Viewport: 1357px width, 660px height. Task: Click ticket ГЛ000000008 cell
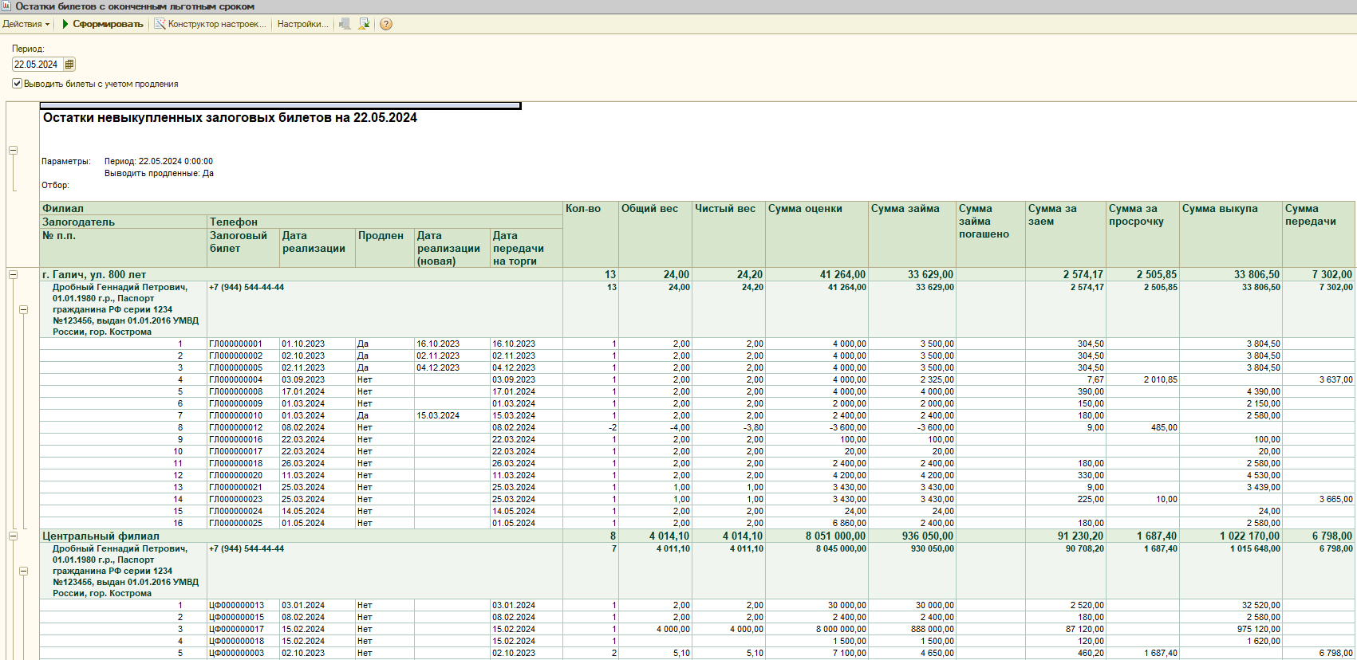point(243,391)
